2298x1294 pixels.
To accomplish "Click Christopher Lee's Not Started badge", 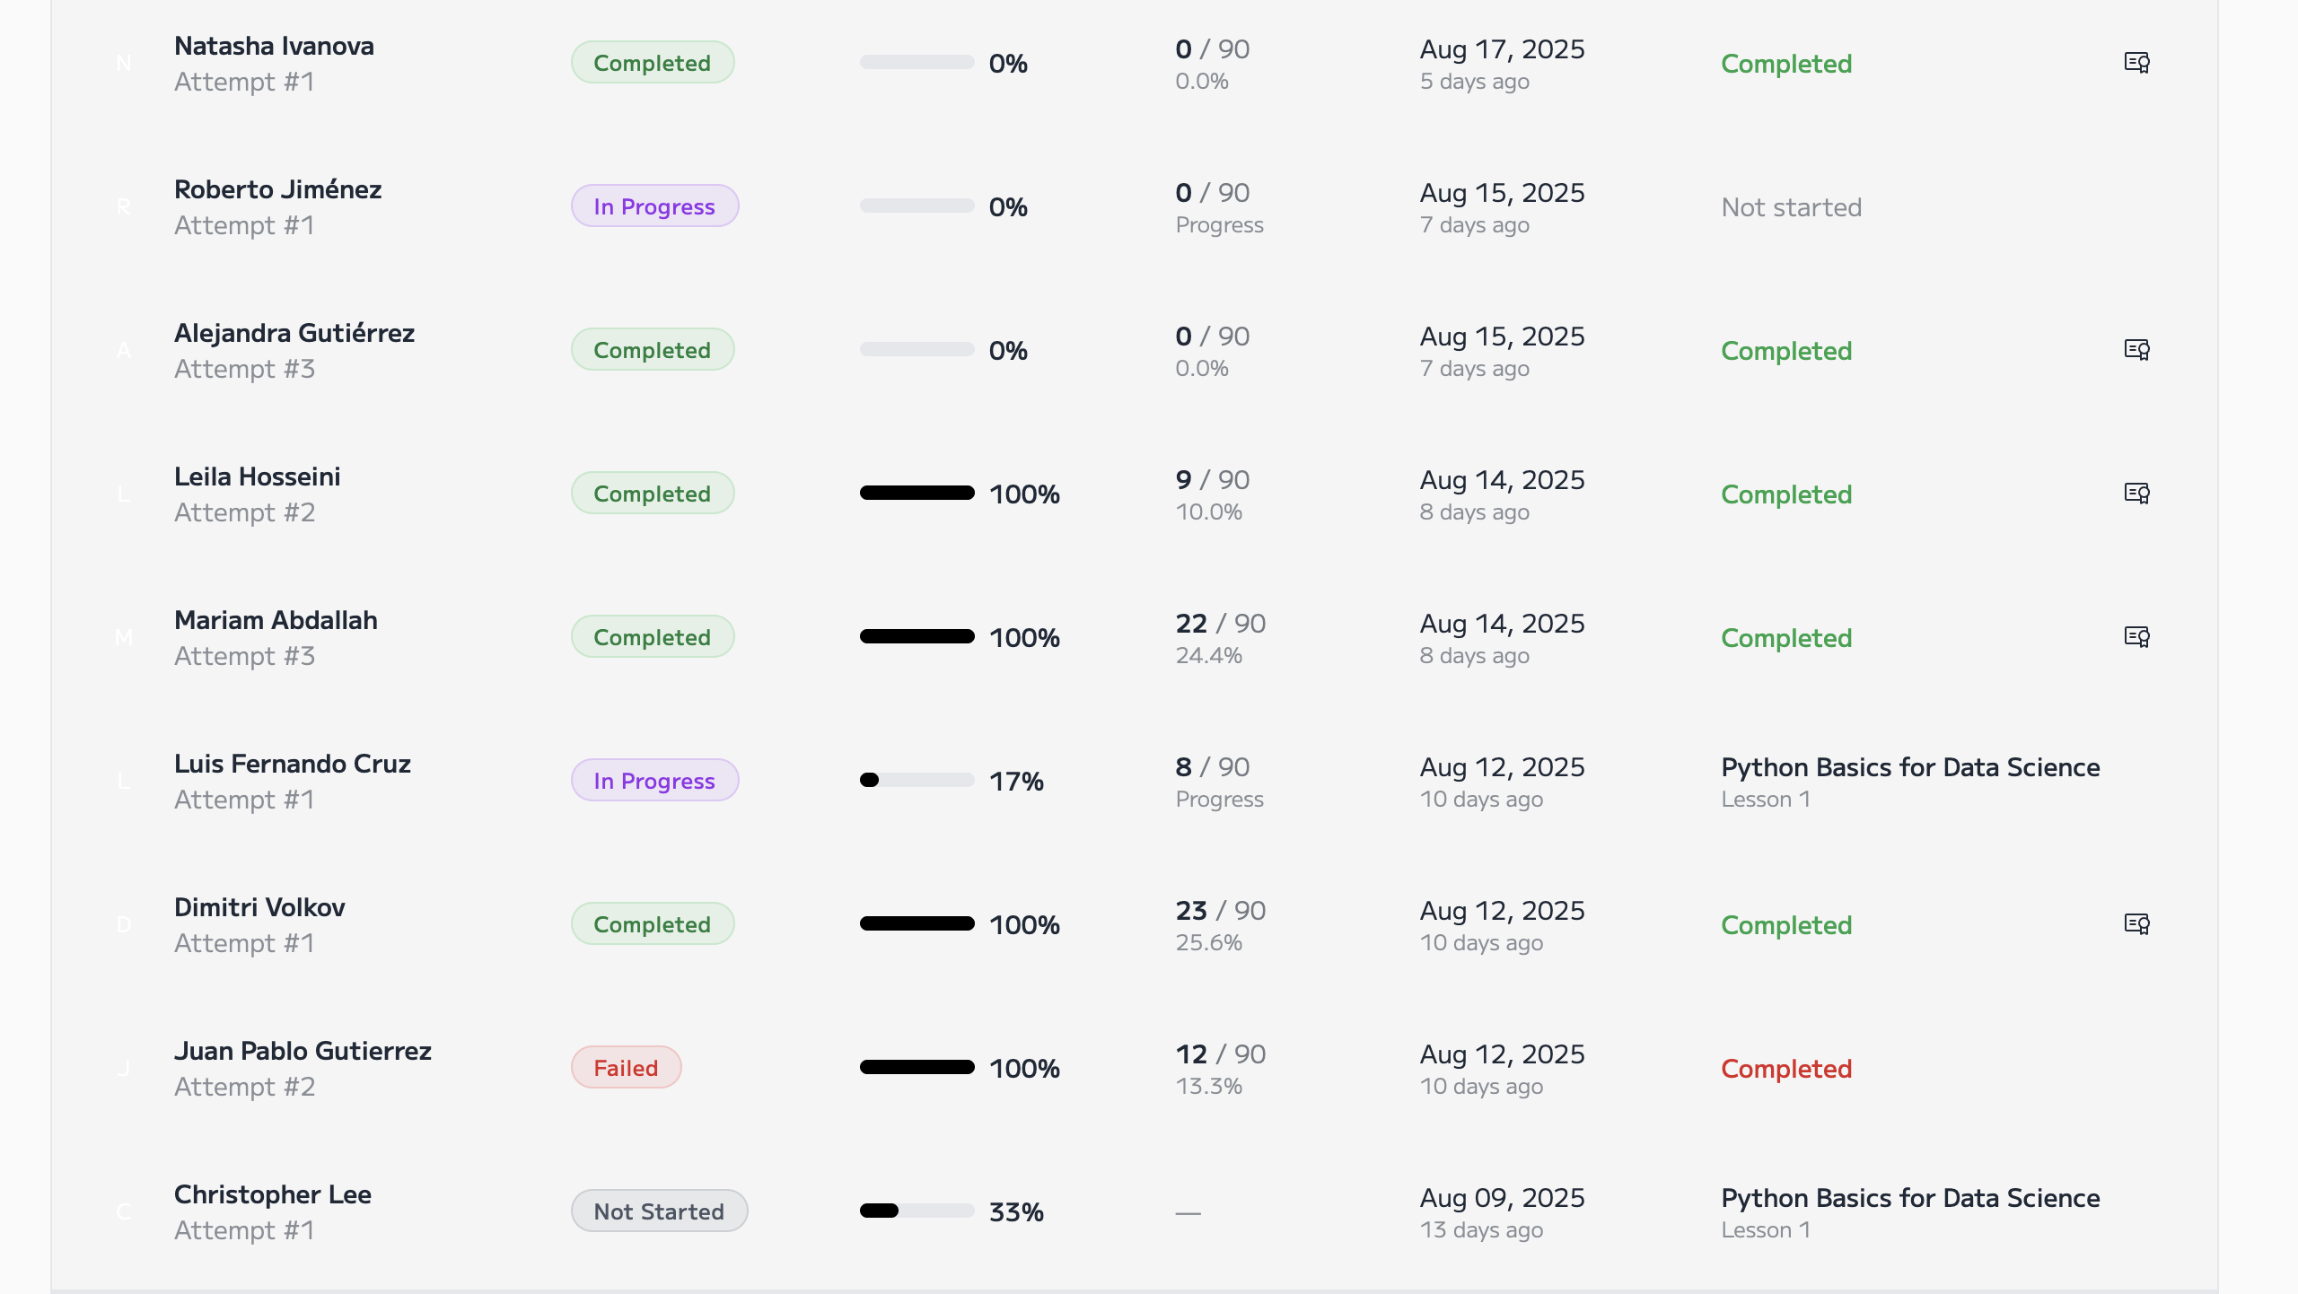I will tap(659, 1211).
